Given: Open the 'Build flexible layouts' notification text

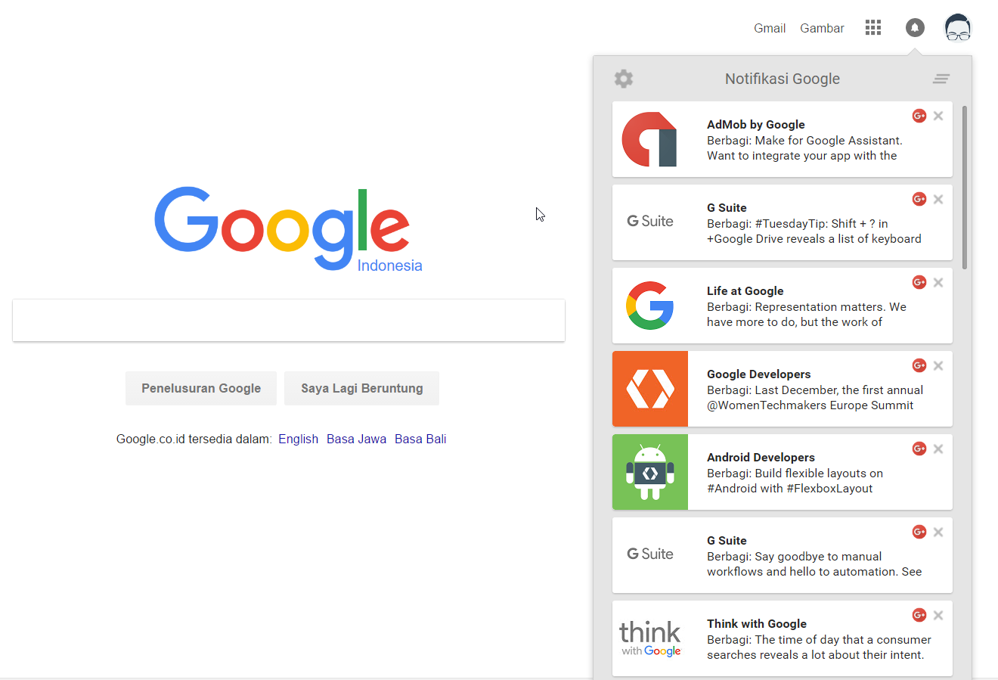Looking at the screenshot, I should pos(795,481).
